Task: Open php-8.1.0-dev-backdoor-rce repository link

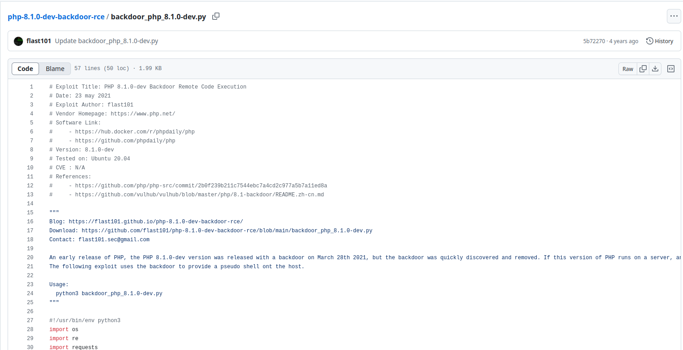Action: (56, 17)
